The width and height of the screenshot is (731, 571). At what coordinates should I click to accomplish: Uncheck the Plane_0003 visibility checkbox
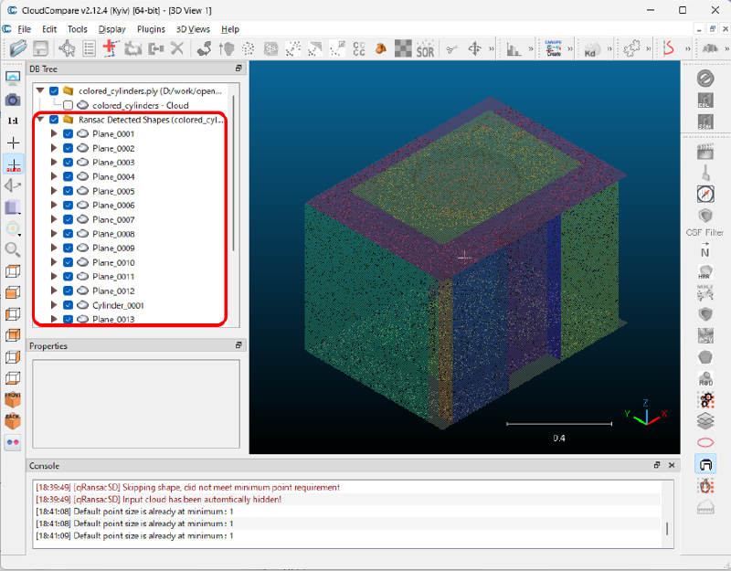(69, 163)
